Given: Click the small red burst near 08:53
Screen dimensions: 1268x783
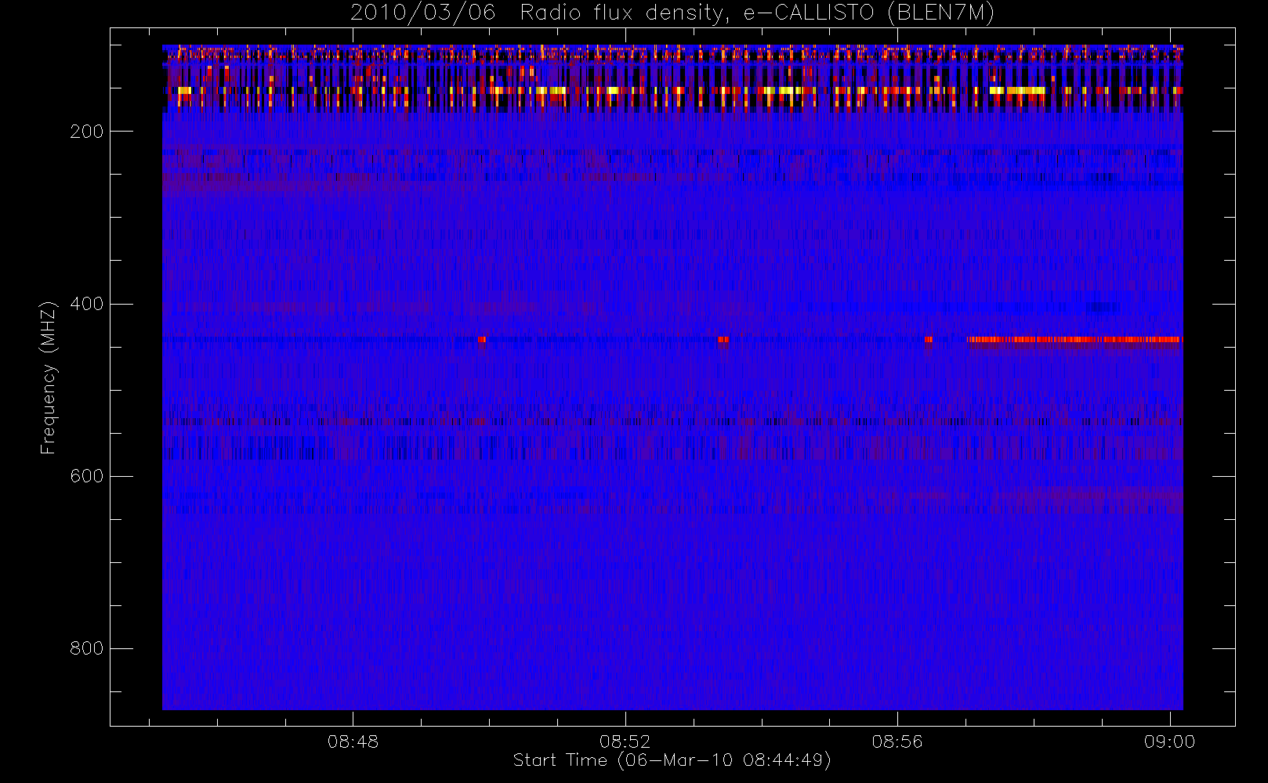Looking at the screenshot, I should coord(723,340).
